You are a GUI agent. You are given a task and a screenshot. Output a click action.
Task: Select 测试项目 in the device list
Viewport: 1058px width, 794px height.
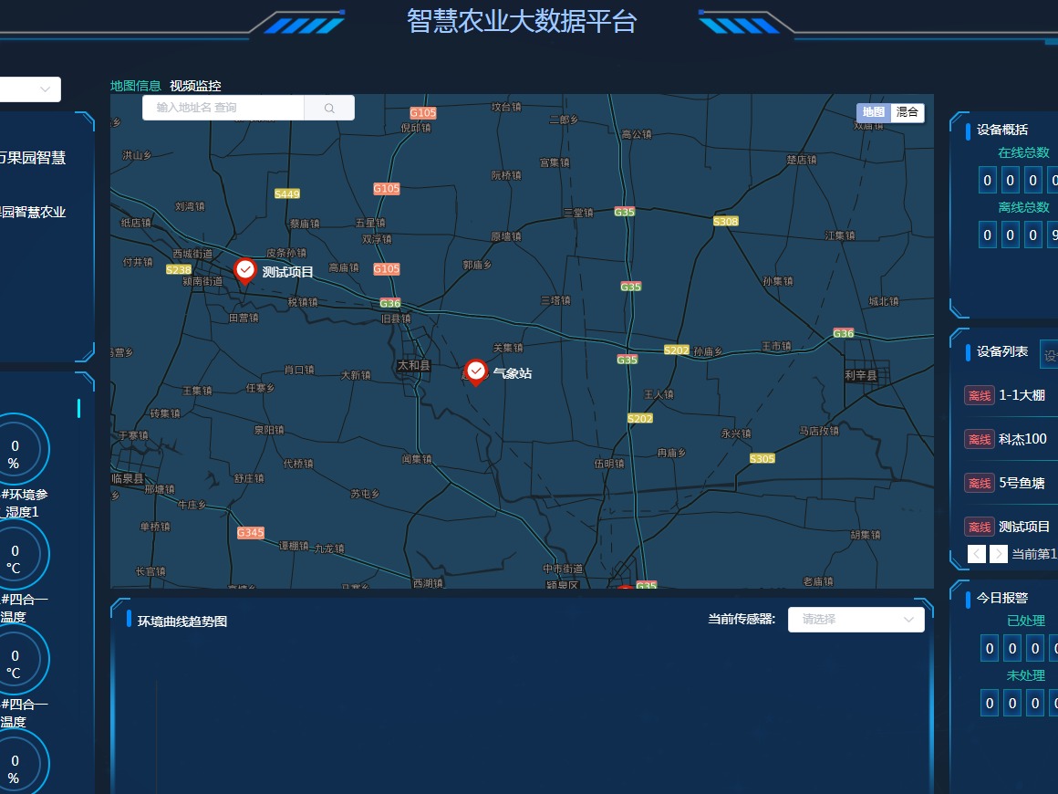1024,527
